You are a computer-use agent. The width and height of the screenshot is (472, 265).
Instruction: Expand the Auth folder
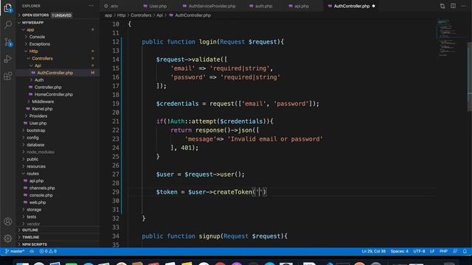click(x=39, y=80)
